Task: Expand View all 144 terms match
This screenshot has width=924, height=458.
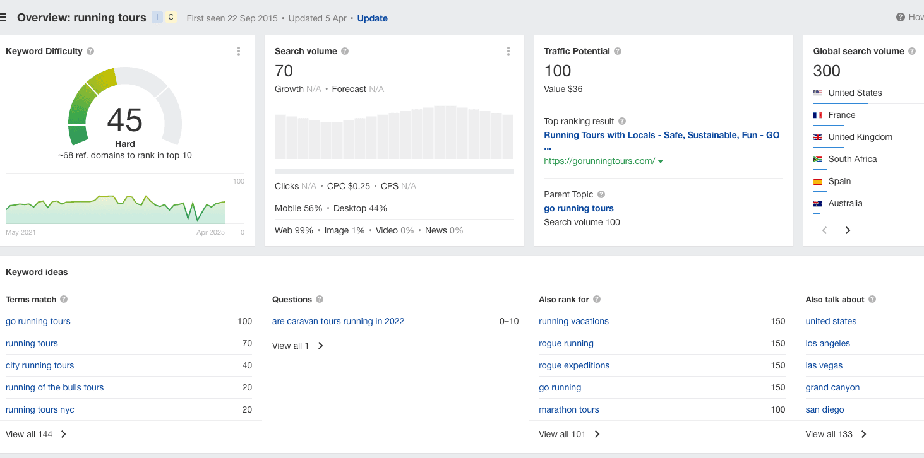Action: click(x=36, y=434)
